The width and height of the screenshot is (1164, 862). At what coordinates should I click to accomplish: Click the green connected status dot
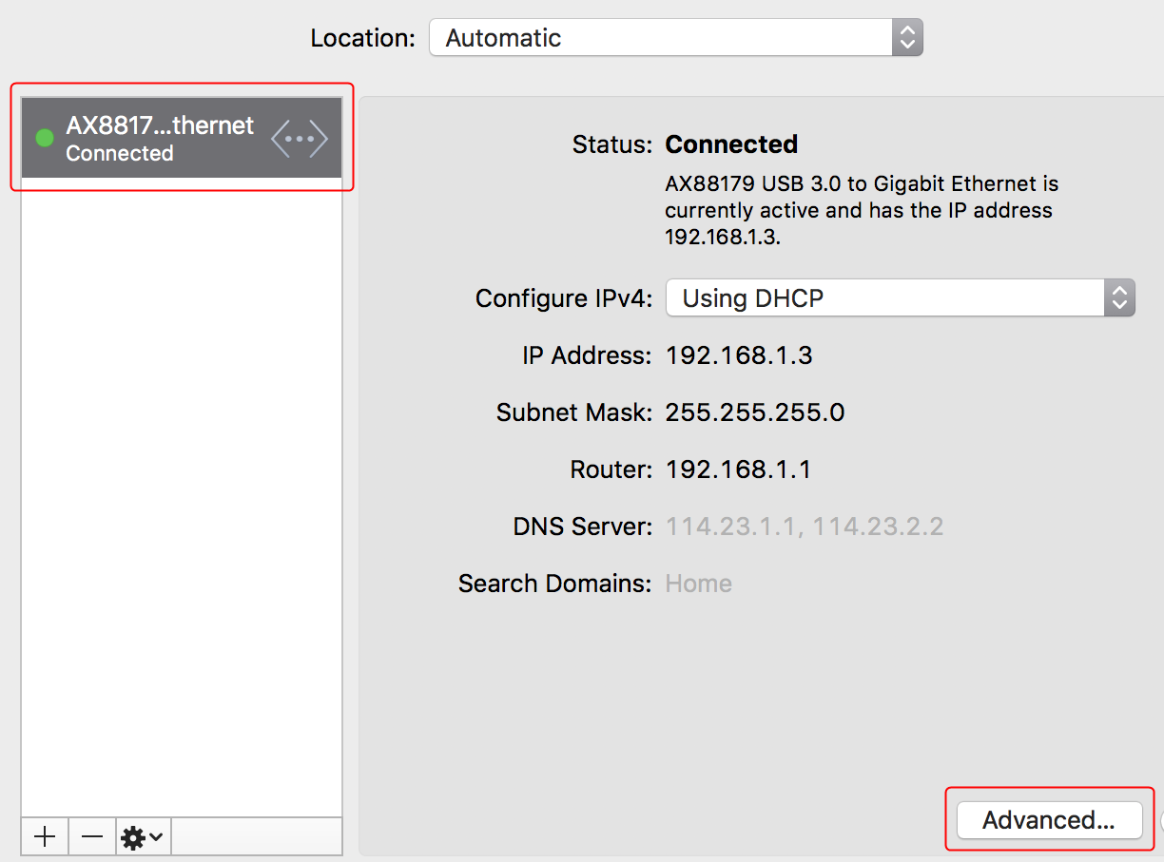click(44, 138)
